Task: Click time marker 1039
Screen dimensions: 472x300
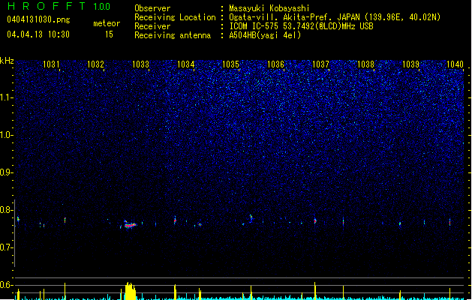Action: 410,64
